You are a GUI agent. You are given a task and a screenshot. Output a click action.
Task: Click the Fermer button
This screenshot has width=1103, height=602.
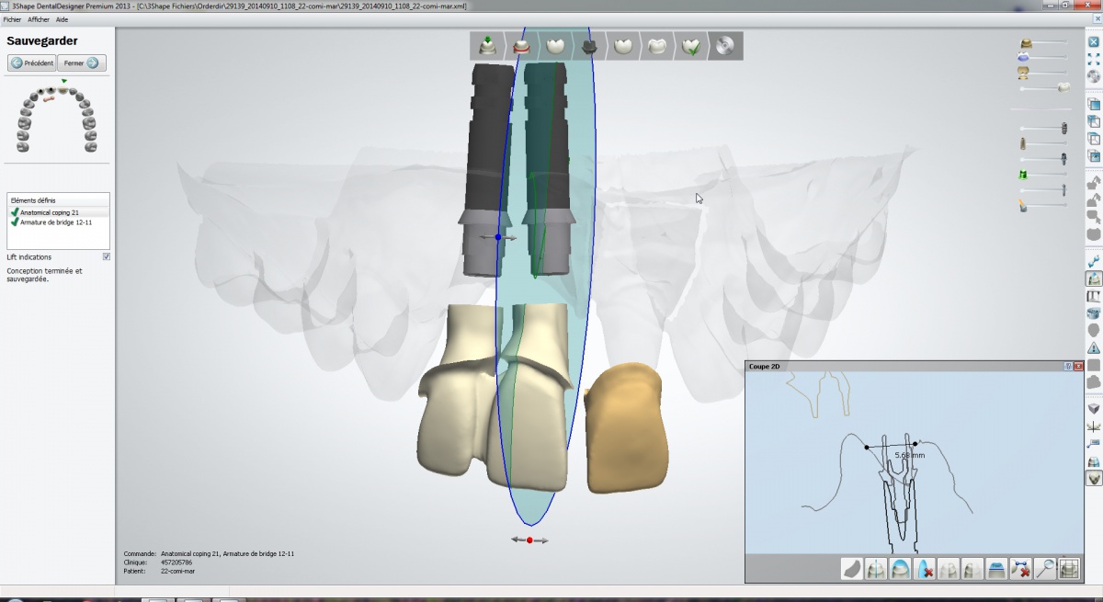[x=82, y=62]
